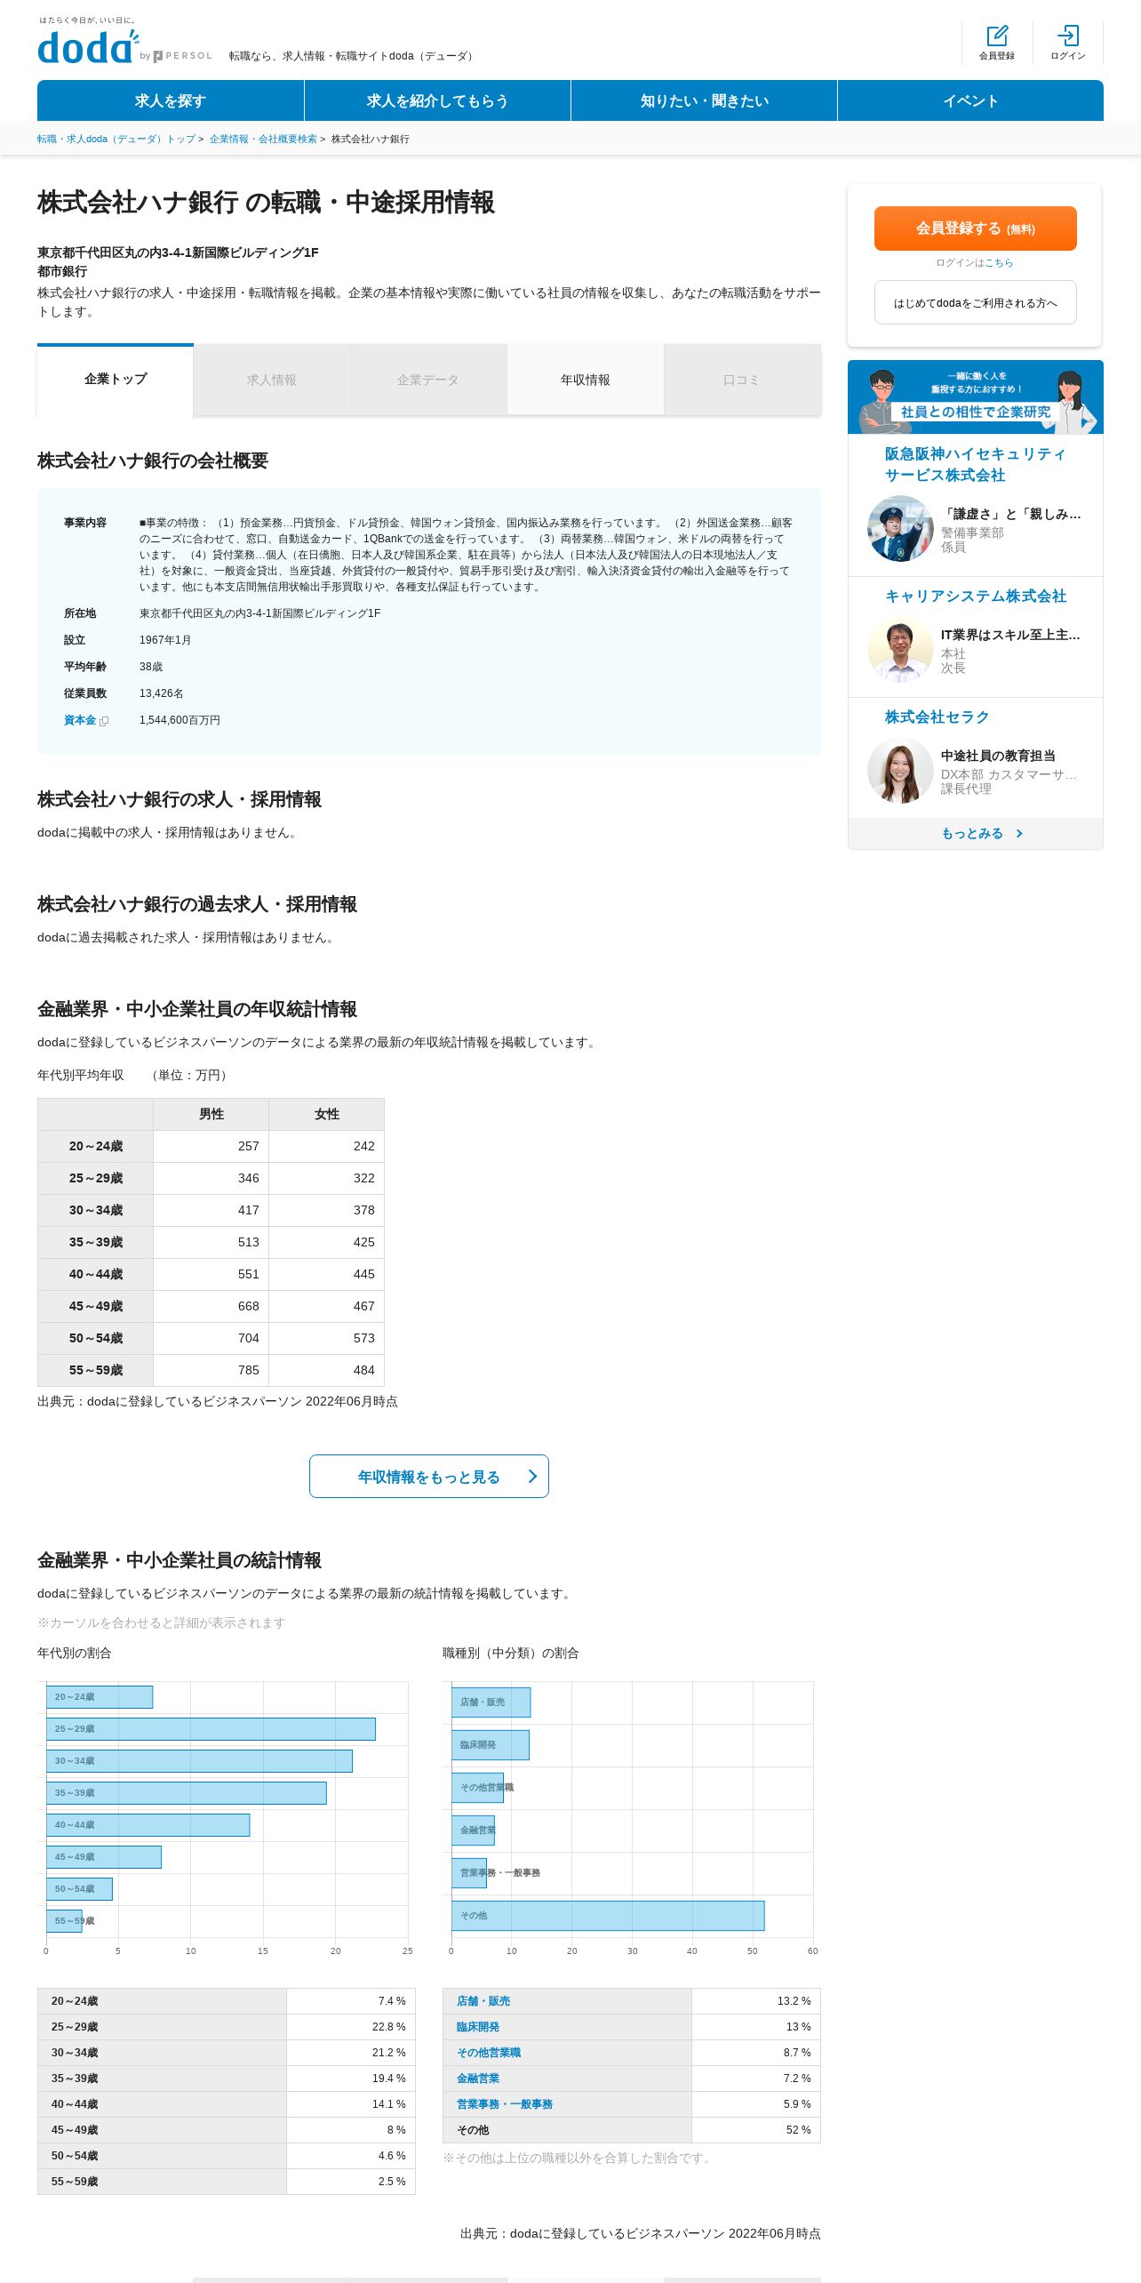Open the 知りたい・聞きたい menu
1141x2283 pixels.
point(704,100)
